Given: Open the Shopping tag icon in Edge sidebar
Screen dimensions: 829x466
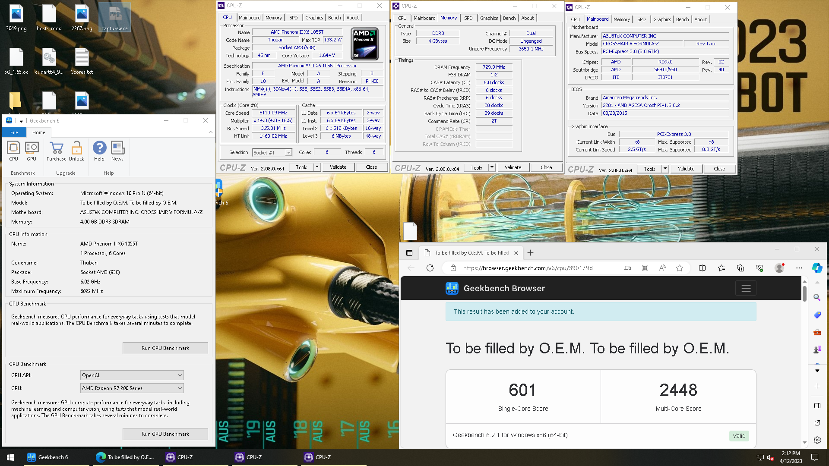Looking at the screenshot, I should coord(817,315).
